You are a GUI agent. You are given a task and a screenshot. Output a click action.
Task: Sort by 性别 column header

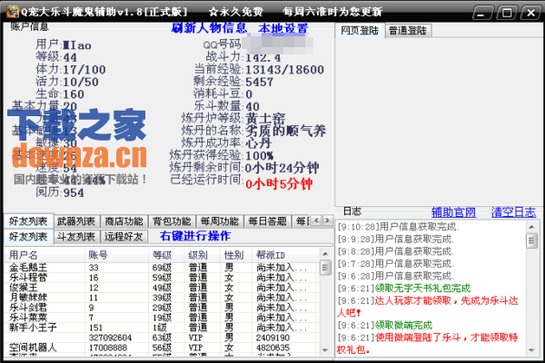[236, 255]
